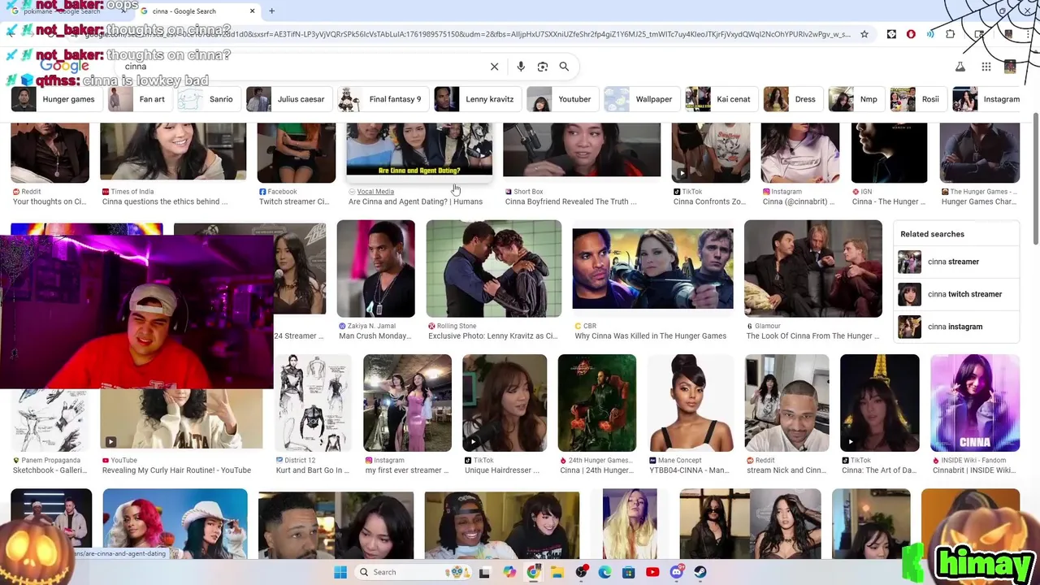Screen dimensions: 1040x585
Task: Click the red stop-hand extension icon
Action: [911, 34]
